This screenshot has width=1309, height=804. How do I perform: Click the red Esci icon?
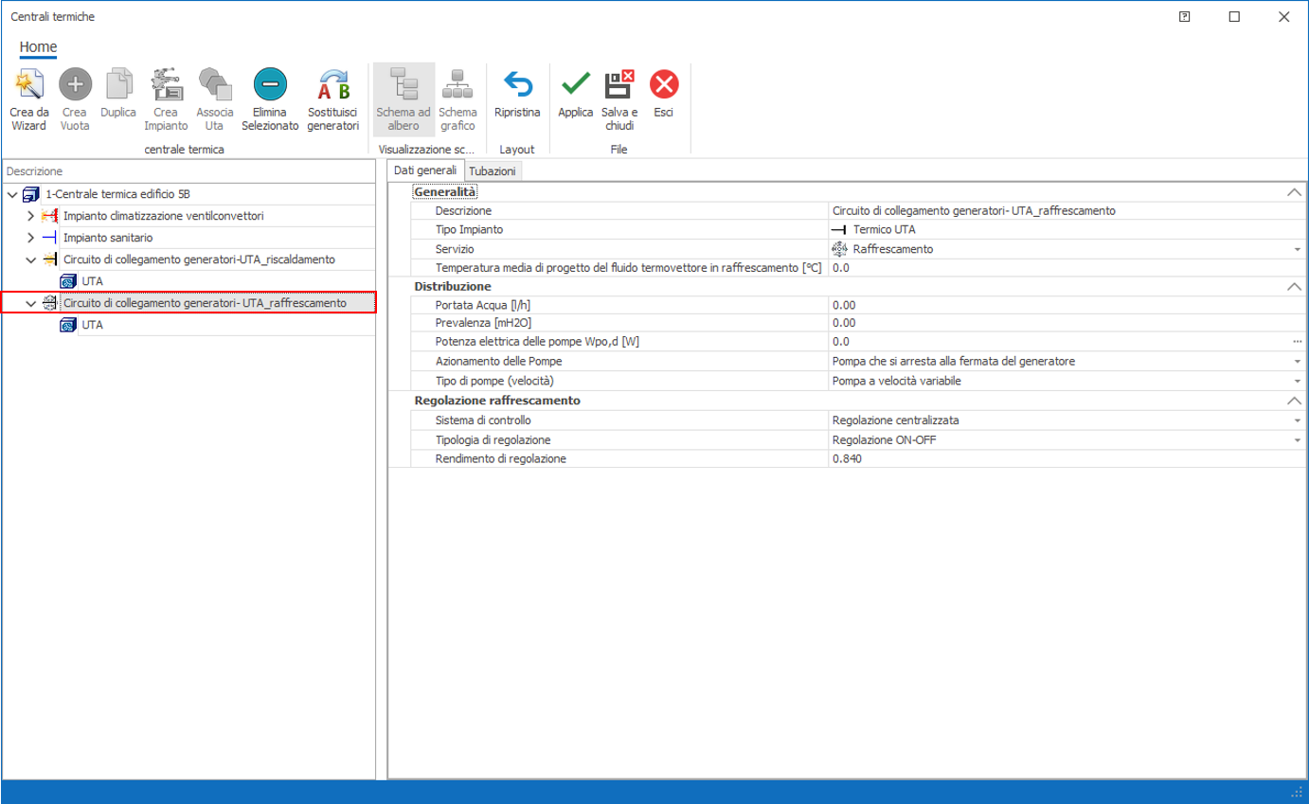664,86
